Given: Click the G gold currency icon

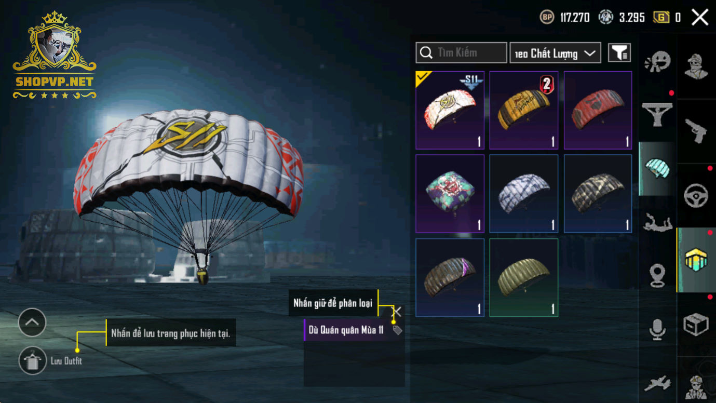Looking at the screenshot, I should 660,17.
